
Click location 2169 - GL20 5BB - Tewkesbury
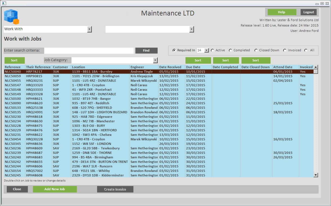click(x=96, y=148)
